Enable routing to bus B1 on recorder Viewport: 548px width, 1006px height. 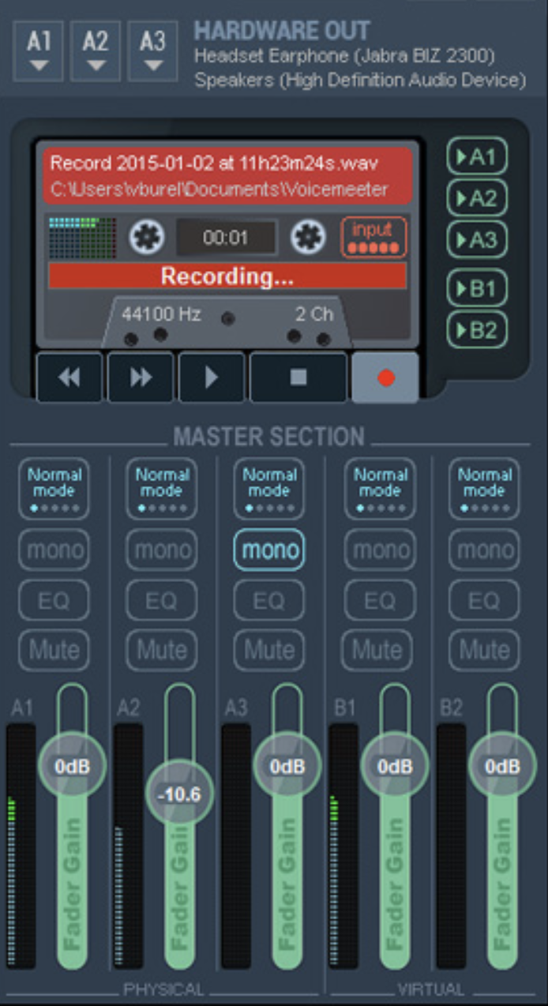click(x=477, y=288)
